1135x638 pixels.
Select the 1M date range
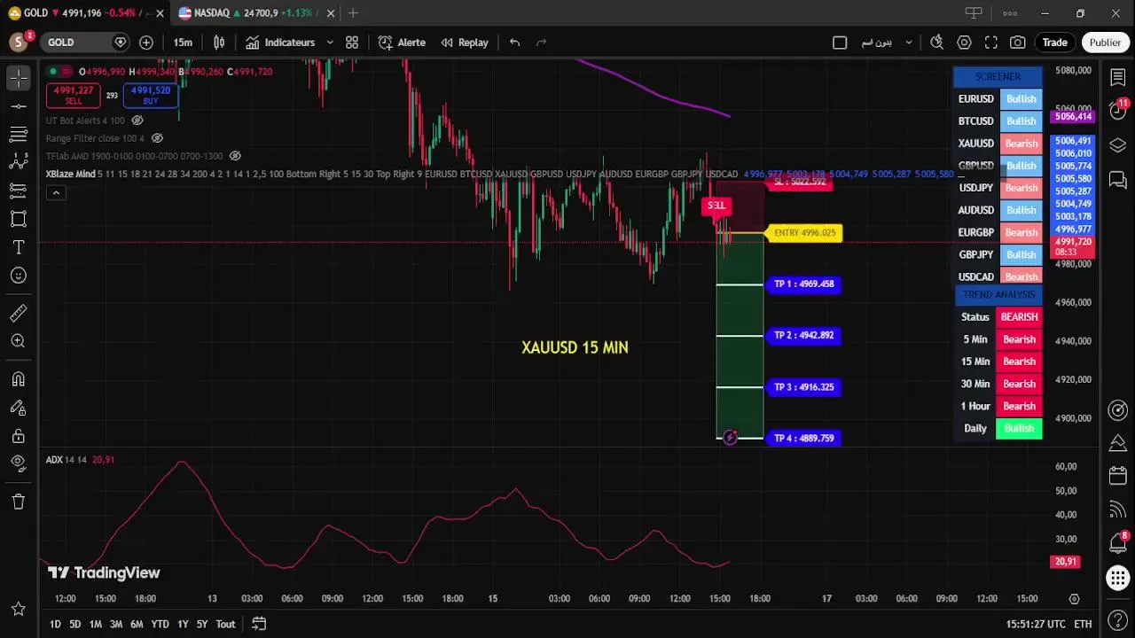(x=95, y=624)
